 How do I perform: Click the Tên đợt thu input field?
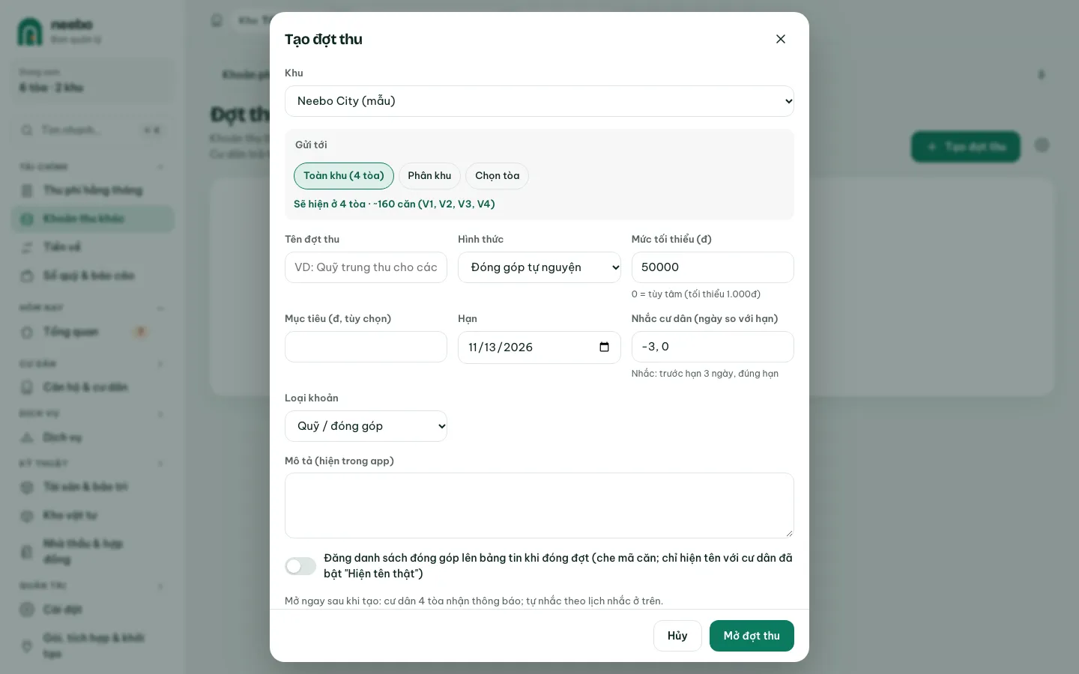click(x=366, y=267)
